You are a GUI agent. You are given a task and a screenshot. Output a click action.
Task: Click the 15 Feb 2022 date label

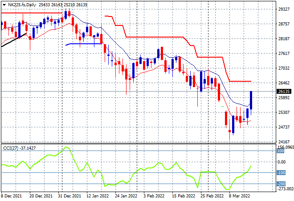[184, 196]
